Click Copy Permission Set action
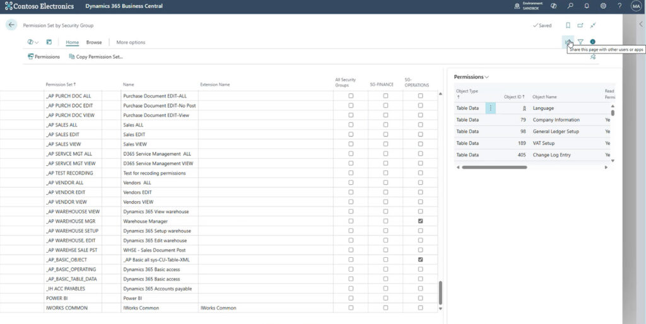Image resolution: width=646 pixels, height=324 pixels. pos(96,57)
